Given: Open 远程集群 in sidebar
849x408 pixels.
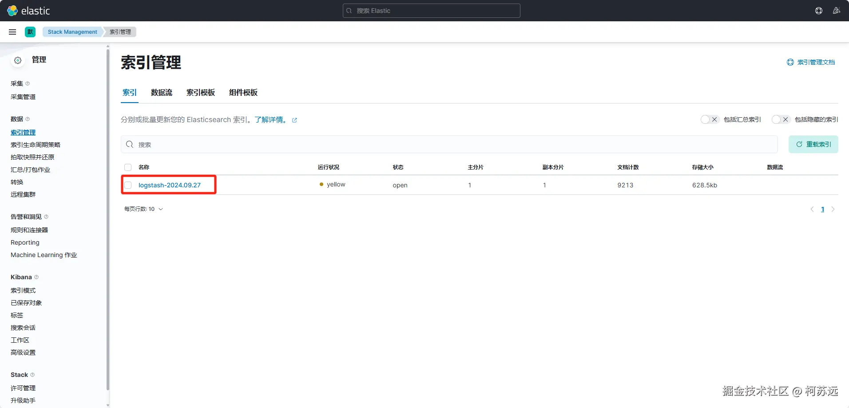Looking at the screenshot, I should click(x=23, y=194).
